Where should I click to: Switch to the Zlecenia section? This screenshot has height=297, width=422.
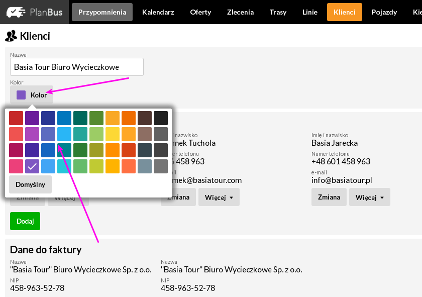[x=240, y=12]
